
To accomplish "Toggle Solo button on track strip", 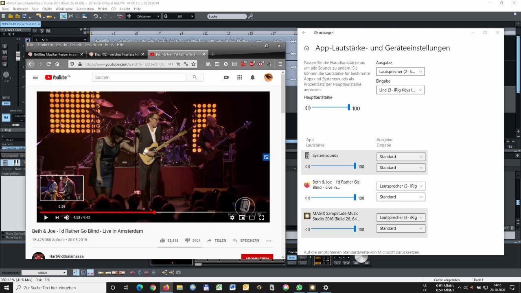I will coord(5,46).
